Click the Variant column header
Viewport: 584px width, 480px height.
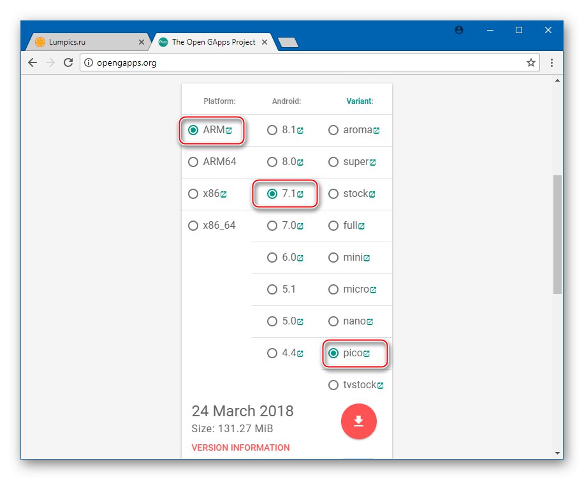click(360, 101)
